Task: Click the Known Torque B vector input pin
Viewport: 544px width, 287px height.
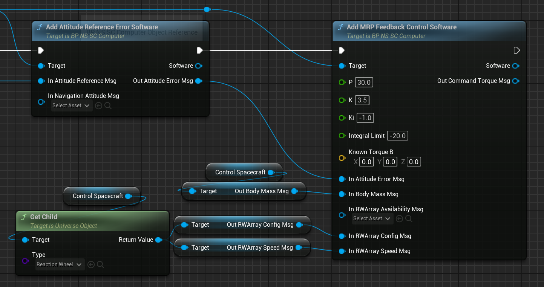Action: point(342,158)
